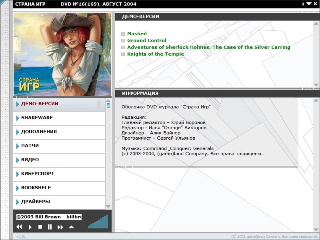Screen dimensions: 320x240
Task: Click the ДЕМО-ВЕРСИИ panel header
Action: pos(217,16)
